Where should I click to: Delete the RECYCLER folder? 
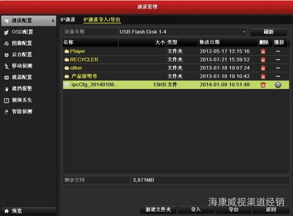pos(263,60)
